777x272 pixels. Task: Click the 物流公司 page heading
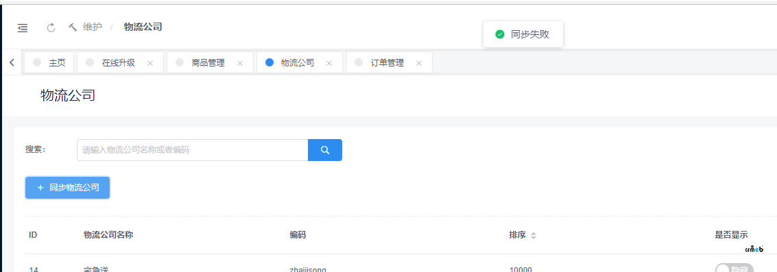click(68, 95)
